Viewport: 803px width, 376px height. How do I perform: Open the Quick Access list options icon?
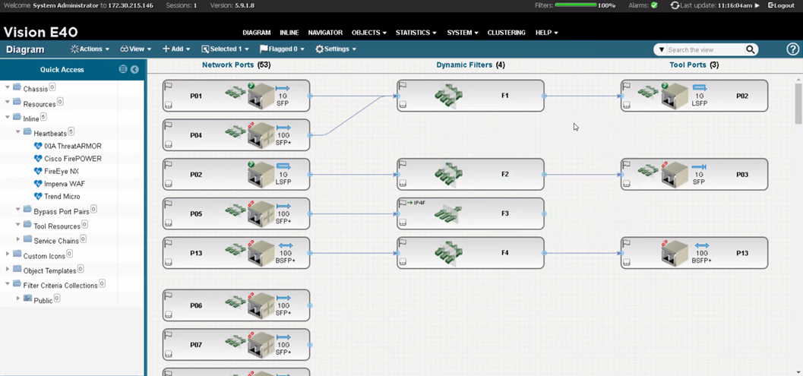[122, 69]
